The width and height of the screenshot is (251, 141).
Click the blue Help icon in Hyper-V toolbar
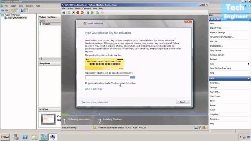point(22,11)
